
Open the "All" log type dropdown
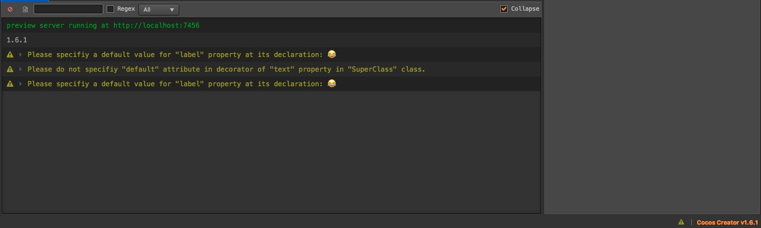tap(158, 9)
